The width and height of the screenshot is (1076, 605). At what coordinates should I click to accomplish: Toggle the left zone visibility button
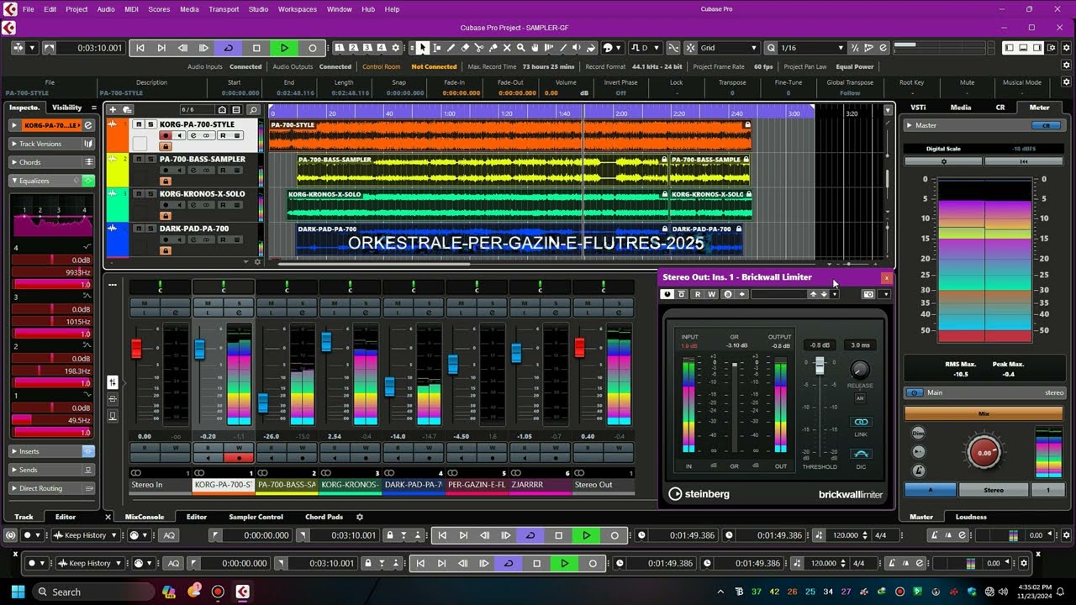click(x=1010, y=48)
